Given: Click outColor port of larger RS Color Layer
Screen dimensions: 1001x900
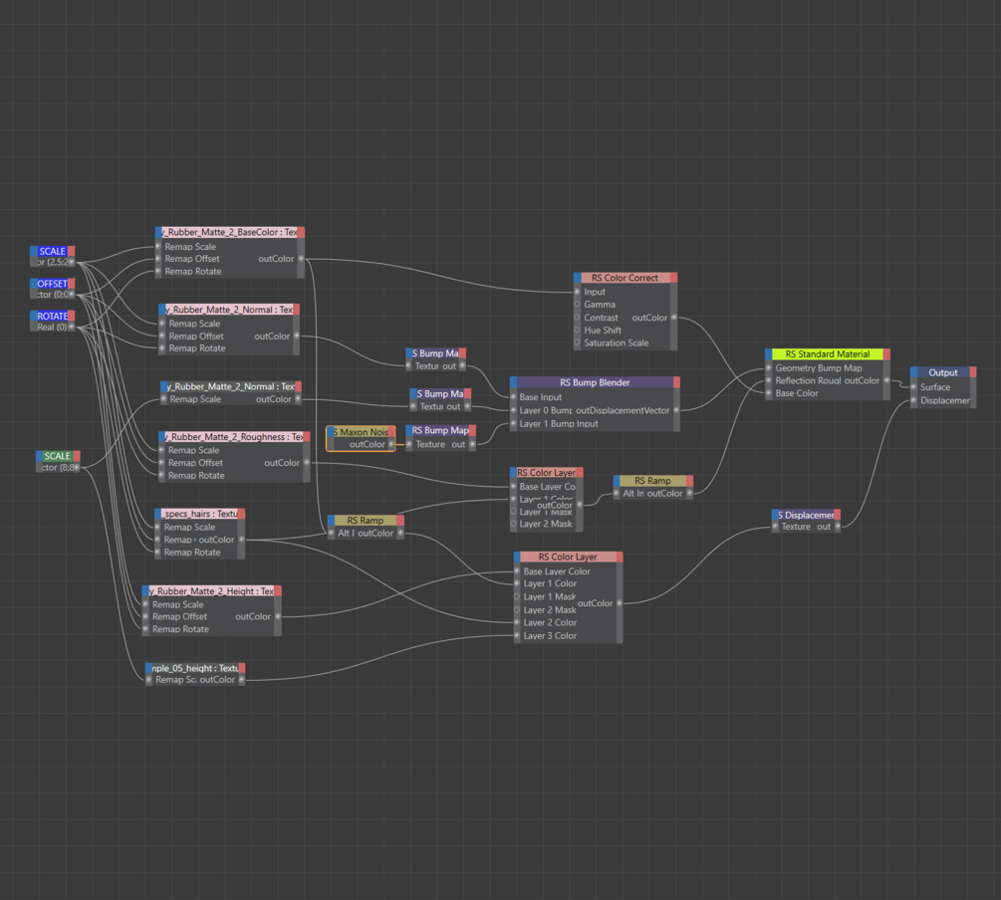Looking at the screenshot, I should pyautogui.click(x=620, y=603).
